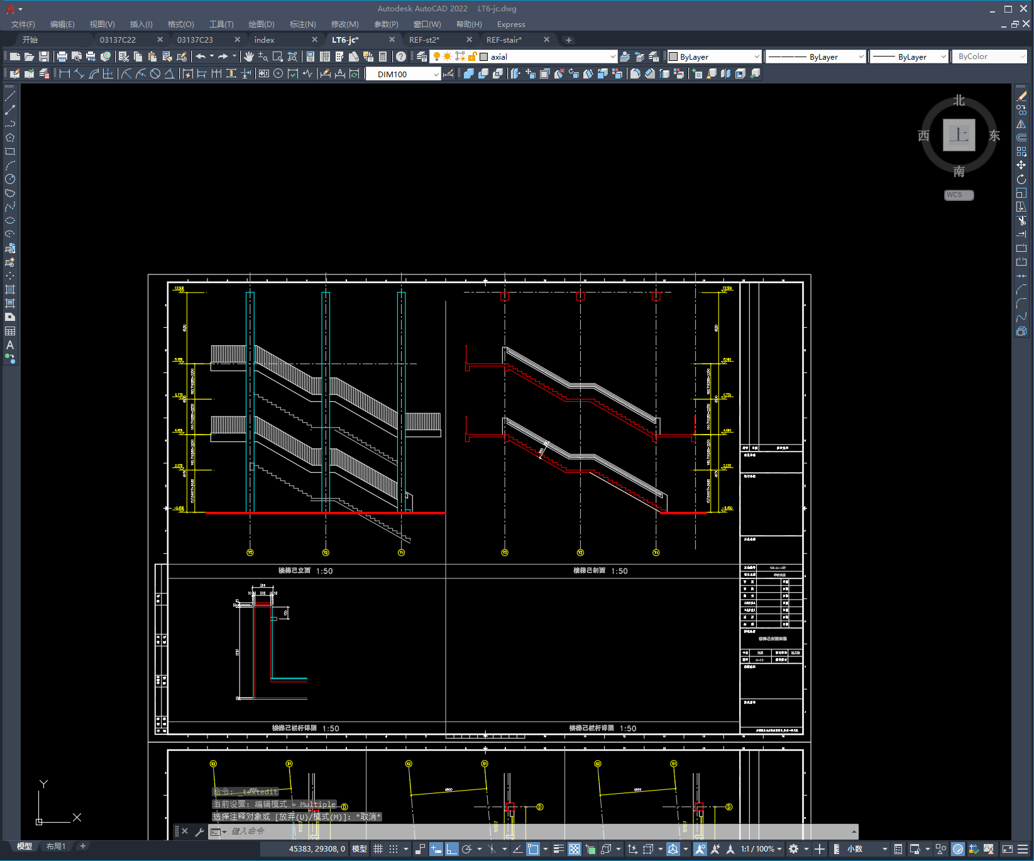Toggle ortho mode in status bar
1034x861 pixels.
(452, 849)
